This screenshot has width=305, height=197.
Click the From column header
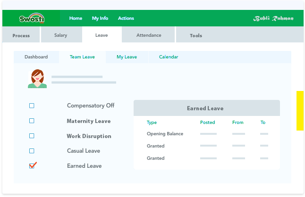[237, 123]
